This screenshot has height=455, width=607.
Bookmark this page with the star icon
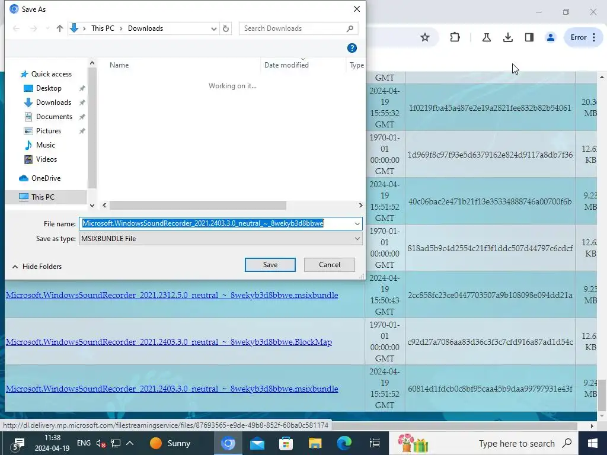coord(425,37)
